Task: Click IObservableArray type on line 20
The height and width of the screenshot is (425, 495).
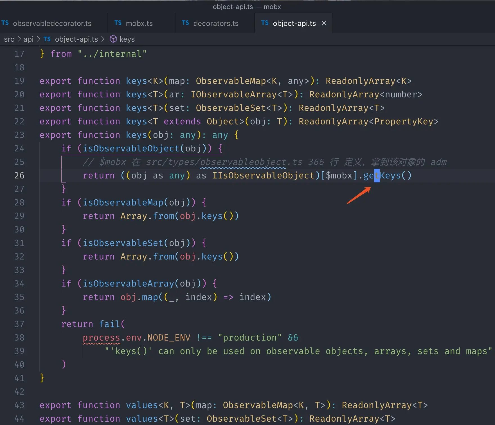Action: [x=233, y=94]
